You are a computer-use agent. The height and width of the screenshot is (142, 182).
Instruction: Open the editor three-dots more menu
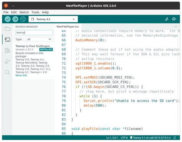[x=175, y=26]
